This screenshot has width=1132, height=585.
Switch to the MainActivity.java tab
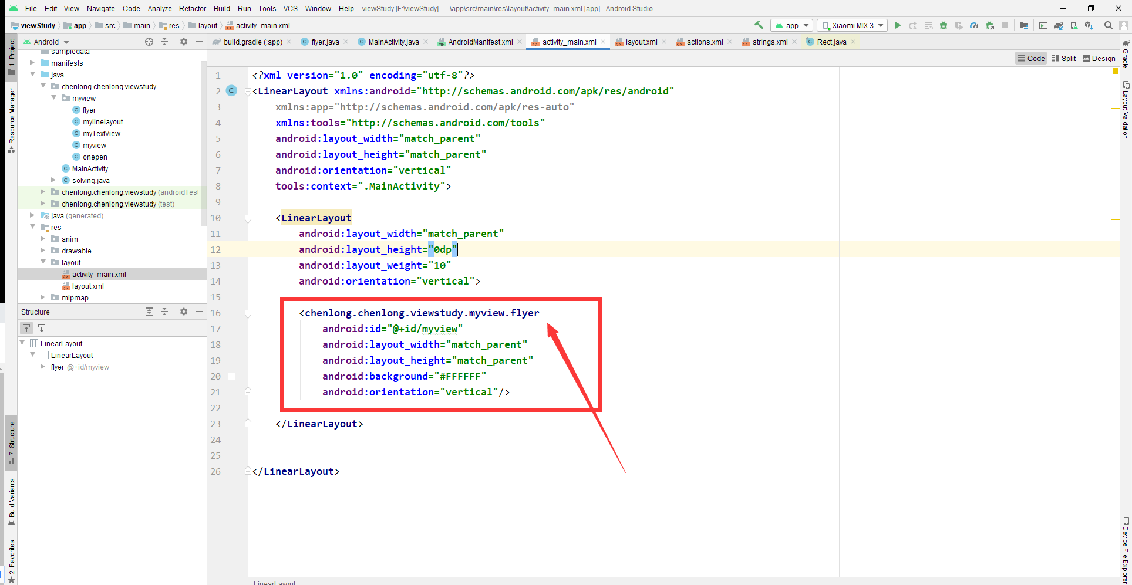[393, 42]
